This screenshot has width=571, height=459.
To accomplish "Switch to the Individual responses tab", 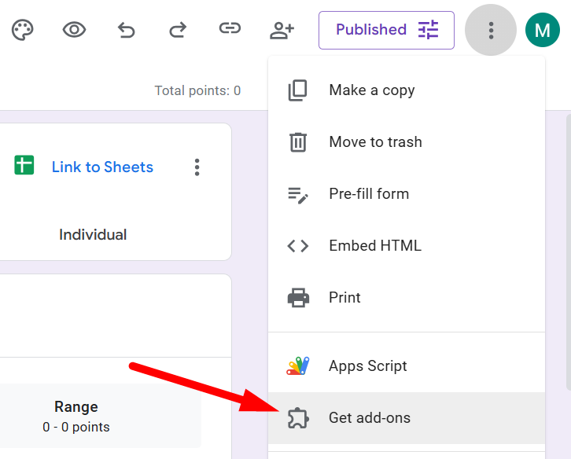I will [x=93, y=234].
